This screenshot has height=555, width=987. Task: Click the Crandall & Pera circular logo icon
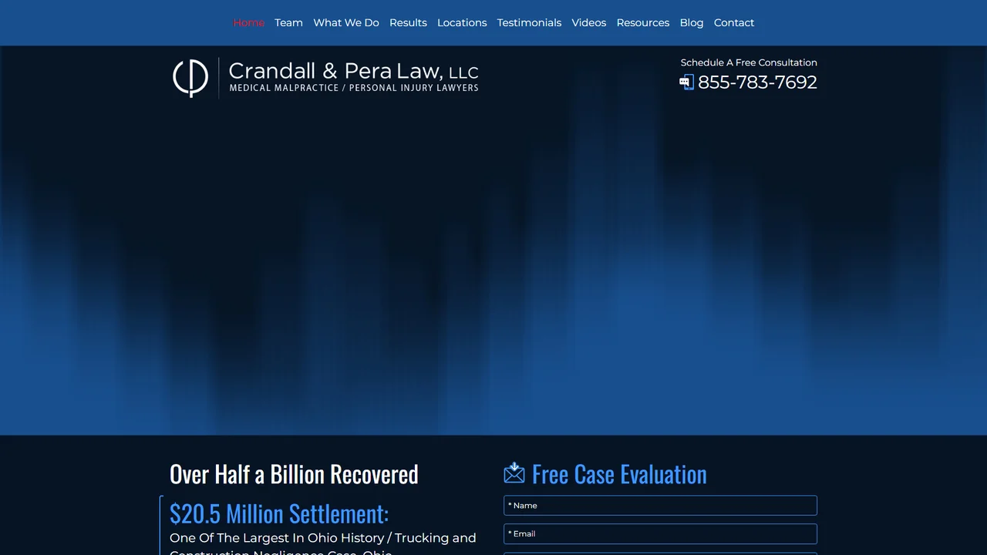coord(190,78)
